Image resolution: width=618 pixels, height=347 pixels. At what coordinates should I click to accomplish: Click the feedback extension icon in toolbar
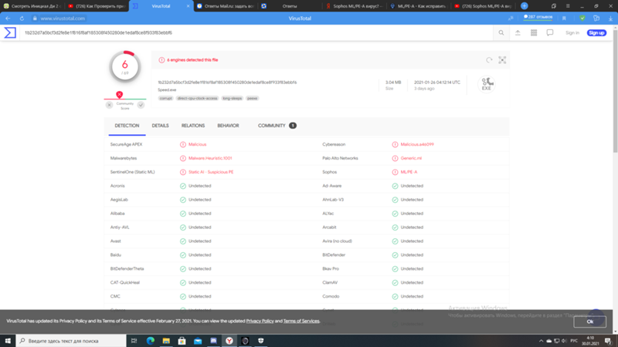click(x=596, y=19)
